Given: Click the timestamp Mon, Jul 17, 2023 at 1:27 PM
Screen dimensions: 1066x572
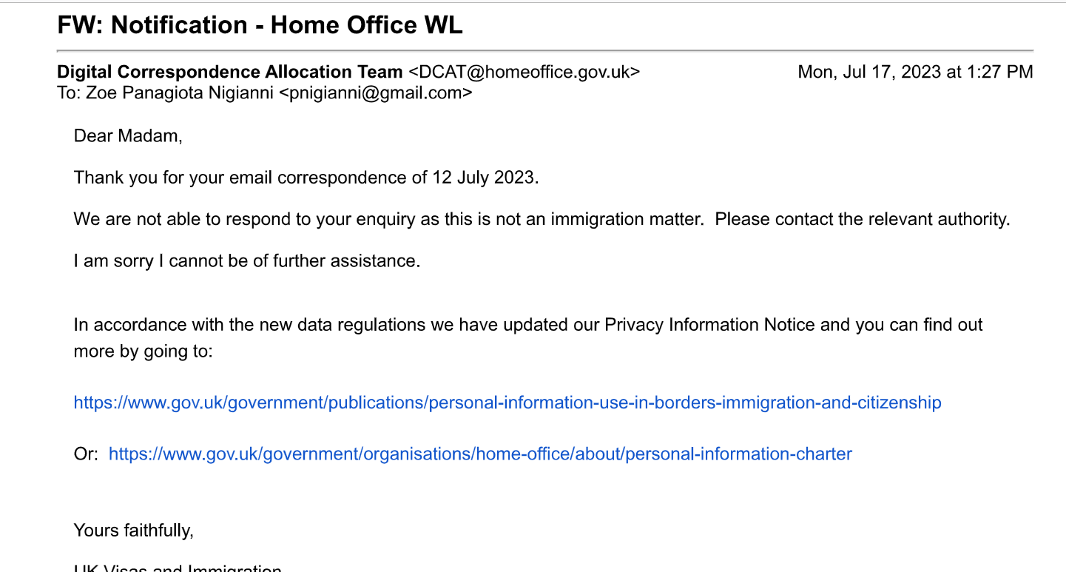Looking at the screenshot, I should [x=915, y=72].
